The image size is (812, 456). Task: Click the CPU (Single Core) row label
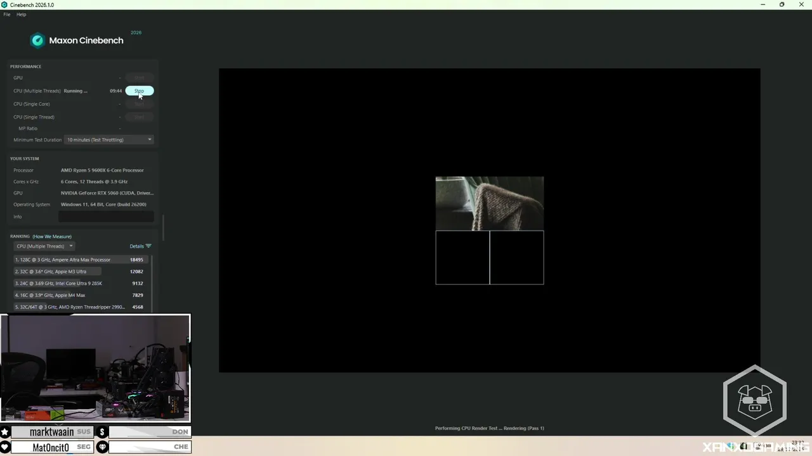32,104
